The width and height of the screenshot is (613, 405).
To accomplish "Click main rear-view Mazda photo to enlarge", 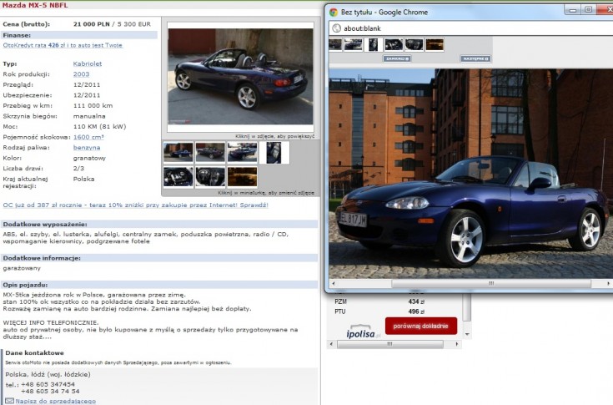I will tap(240, 76).
